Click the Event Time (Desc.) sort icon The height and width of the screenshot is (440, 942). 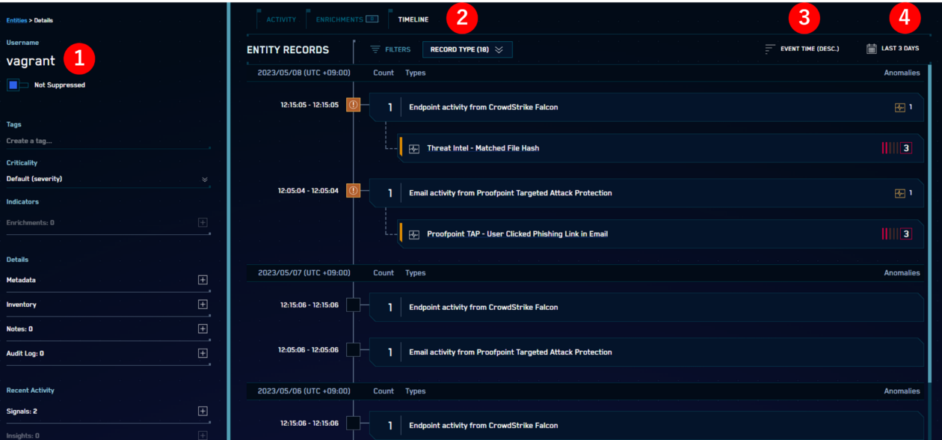pos(767,48)
